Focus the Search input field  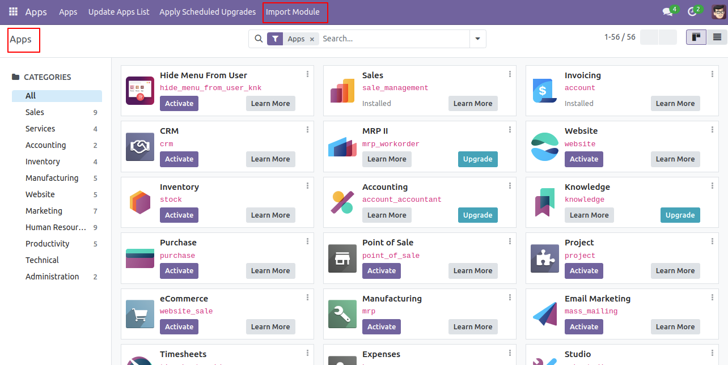tap(394, 39)
